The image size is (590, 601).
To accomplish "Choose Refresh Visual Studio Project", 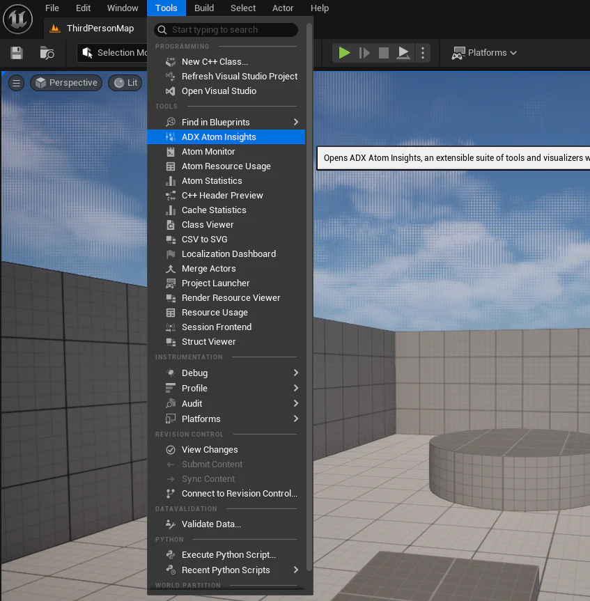I will point(226,77).
